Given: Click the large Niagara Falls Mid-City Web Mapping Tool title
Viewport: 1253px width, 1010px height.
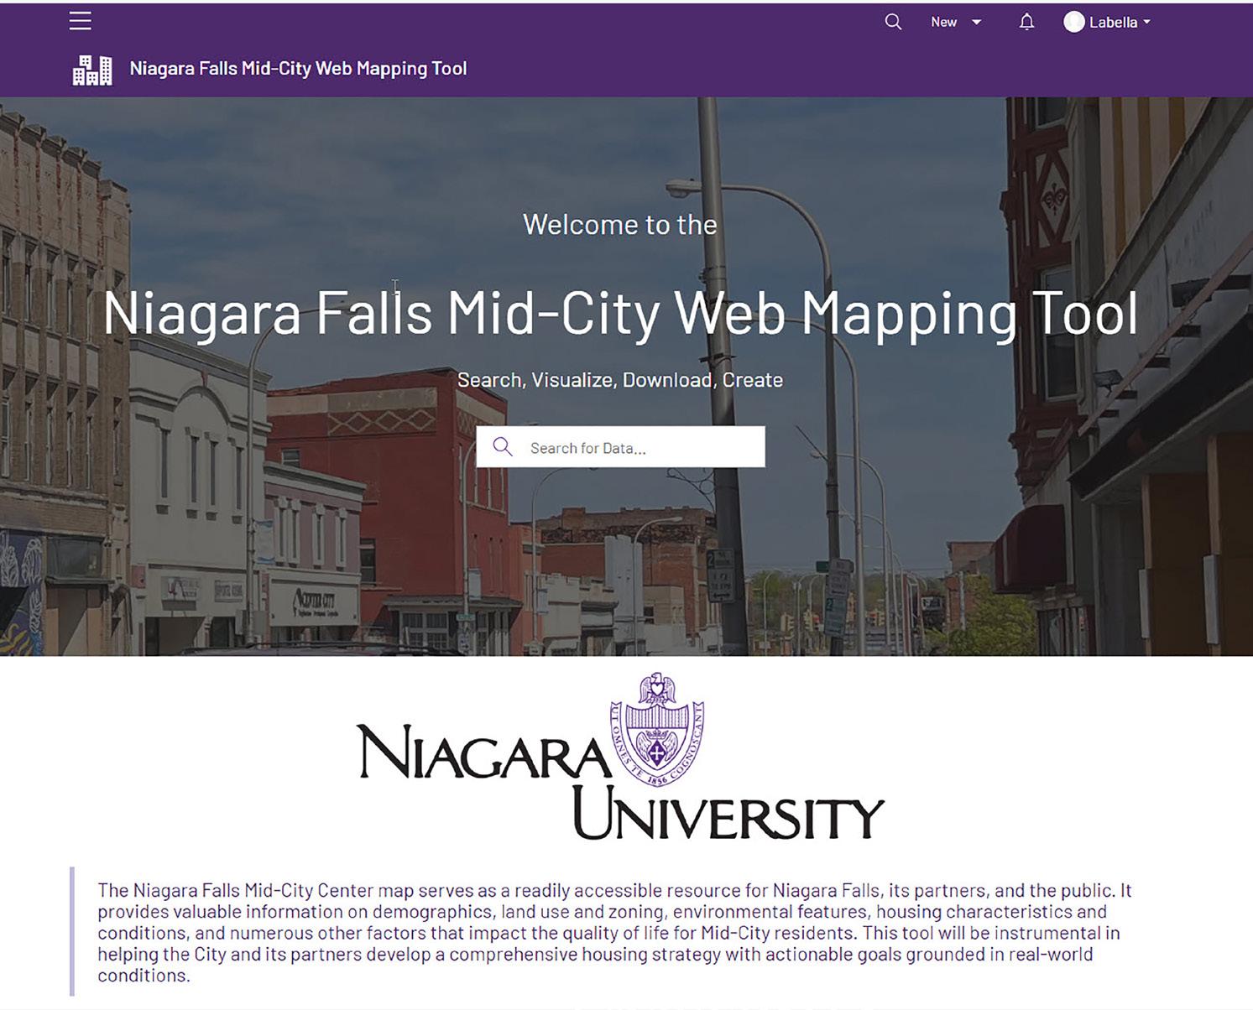Looking at the screenshot, I should [x=620, y=313].
